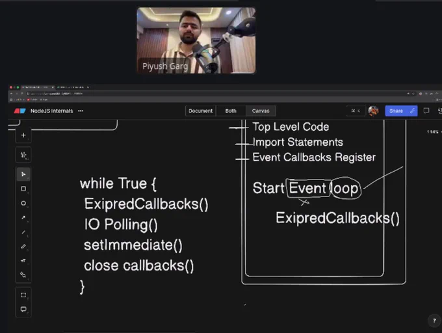
Task: Click the NodeJS Internals file title
Action: coord(51,111)
